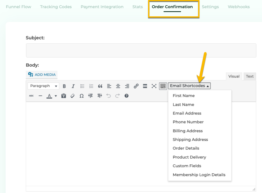Toggle the toolbar kitchen sink button

pyautogui.click(x=163, y=86)
